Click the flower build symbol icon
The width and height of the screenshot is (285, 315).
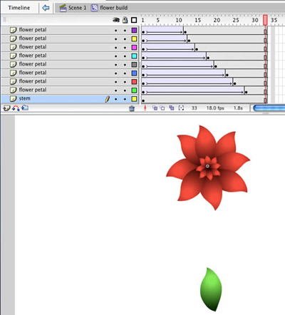[94, 8]
